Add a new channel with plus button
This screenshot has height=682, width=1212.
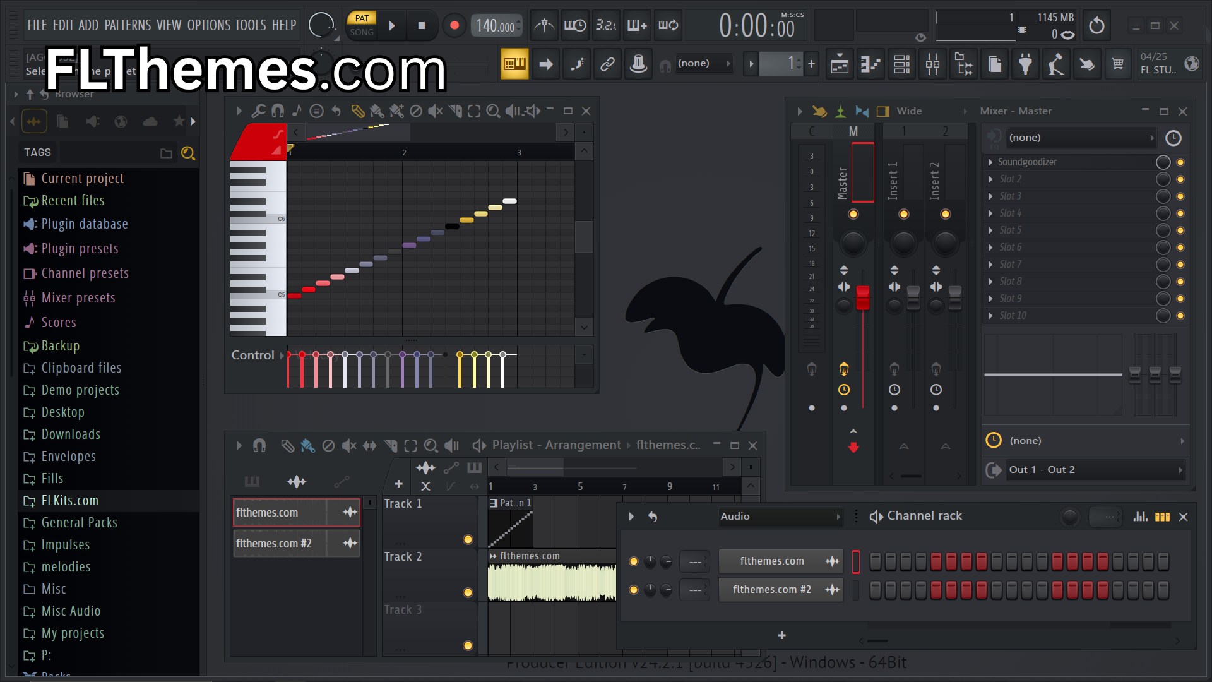click(781, 635)
